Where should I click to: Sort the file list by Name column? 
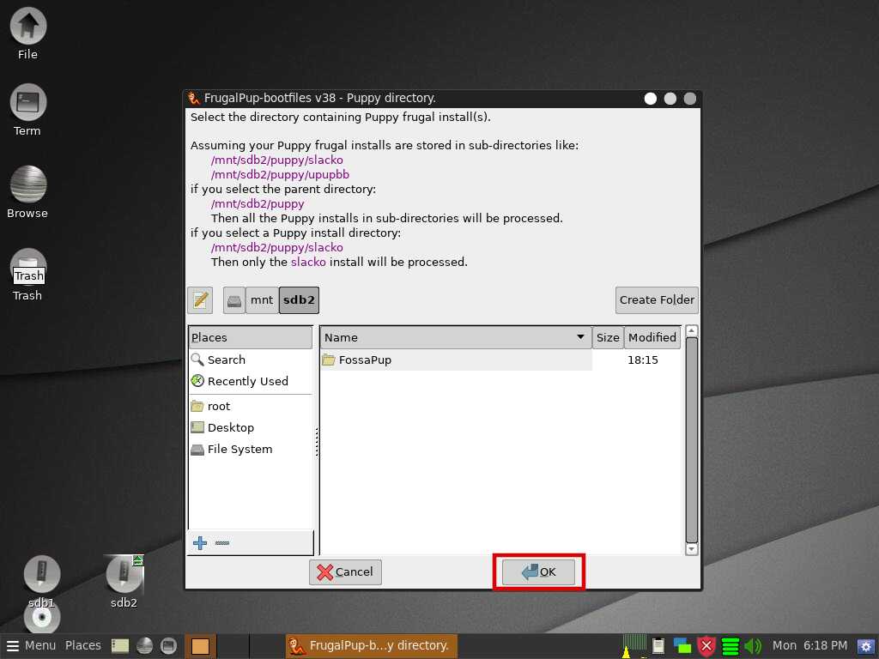click(455, 337)
